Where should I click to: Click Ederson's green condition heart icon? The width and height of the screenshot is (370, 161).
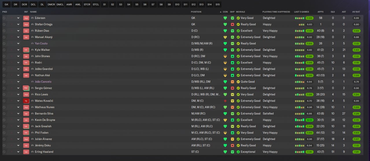(225, 18)
